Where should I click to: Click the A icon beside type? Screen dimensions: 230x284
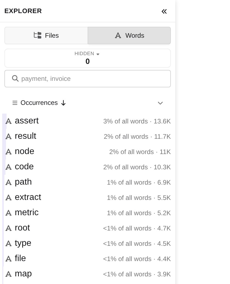[8, 244]
